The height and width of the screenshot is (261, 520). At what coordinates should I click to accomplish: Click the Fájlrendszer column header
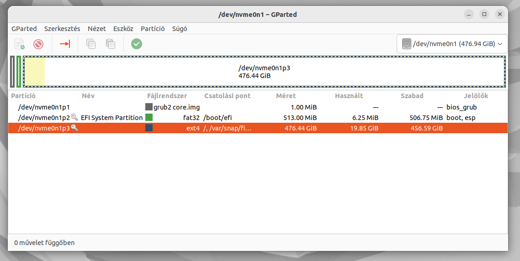pos(173,96)
